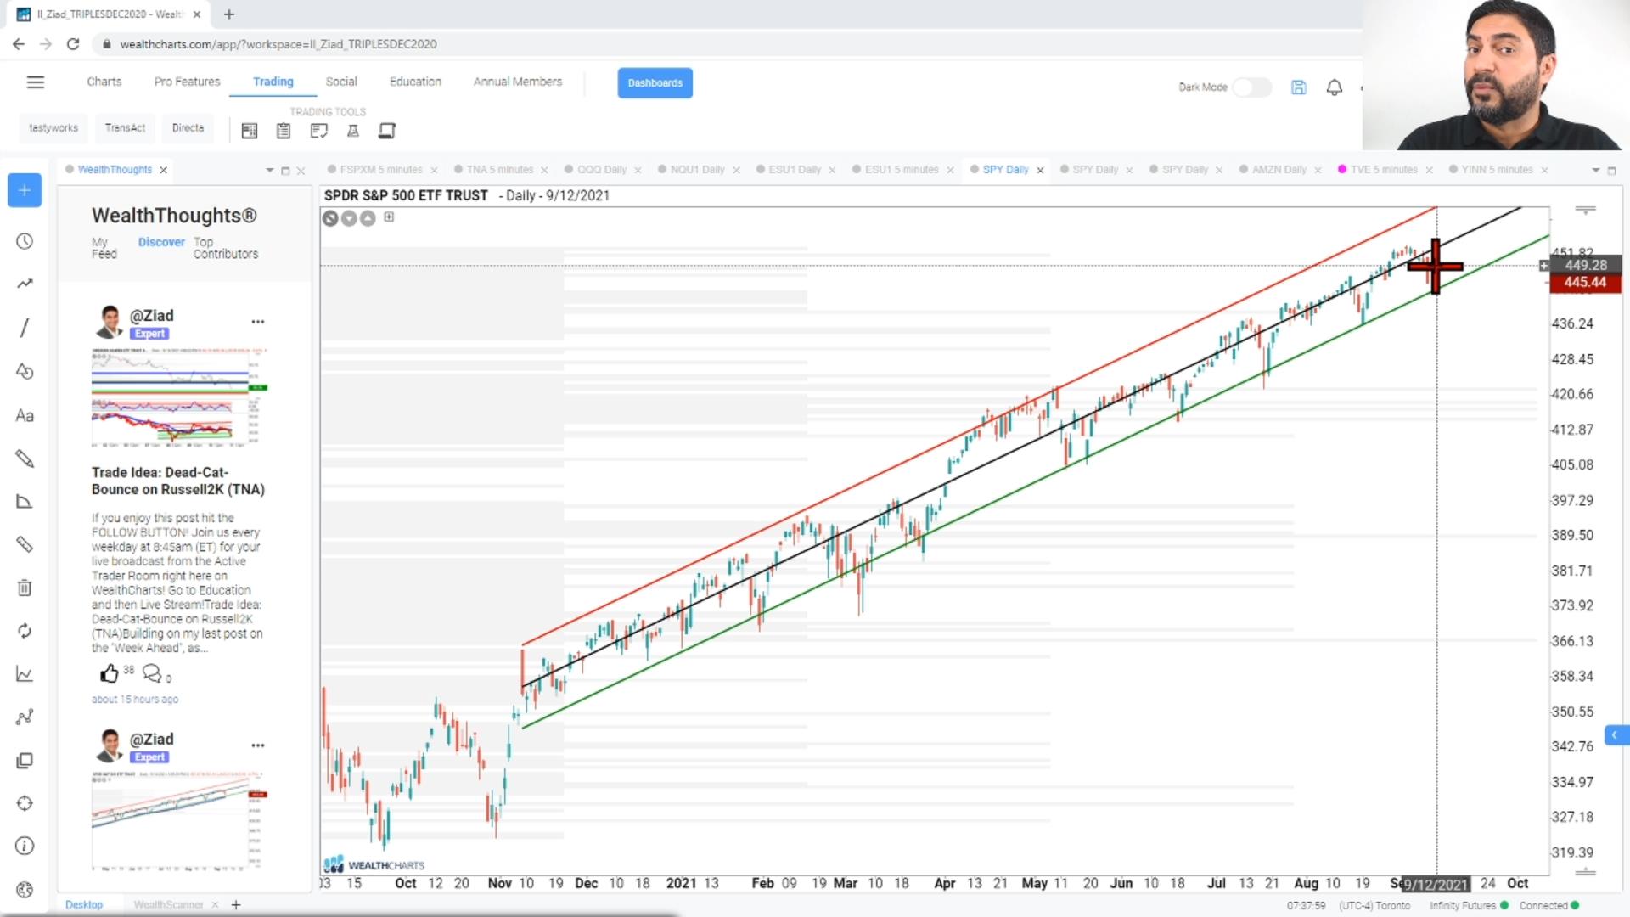Open second @Ziad post chart thumbnail
1630x917 pixels.
click(x=179, y=821)
